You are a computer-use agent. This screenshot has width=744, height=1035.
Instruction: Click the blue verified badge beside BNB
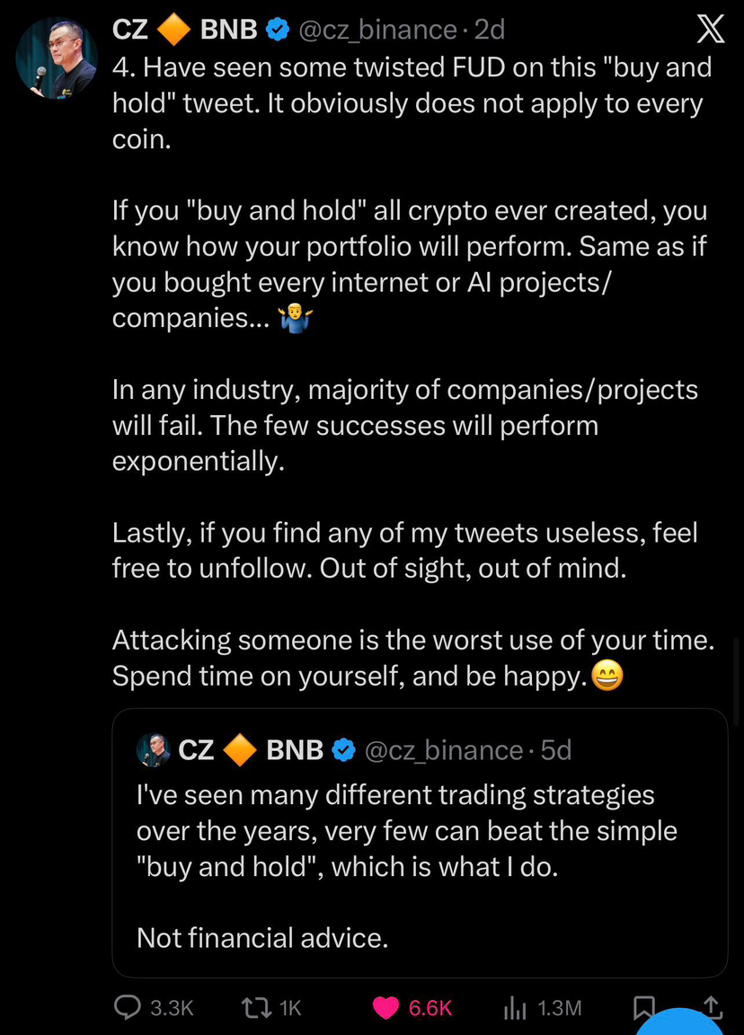[x=278, y=31]
